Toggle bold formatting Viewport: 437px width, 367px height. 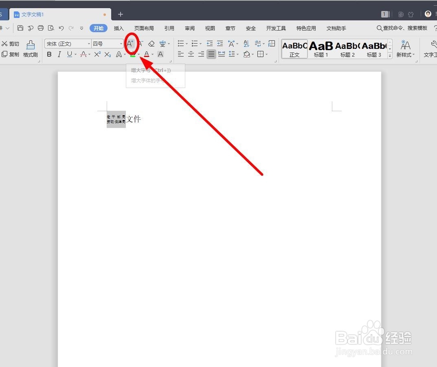coord(49,54)
